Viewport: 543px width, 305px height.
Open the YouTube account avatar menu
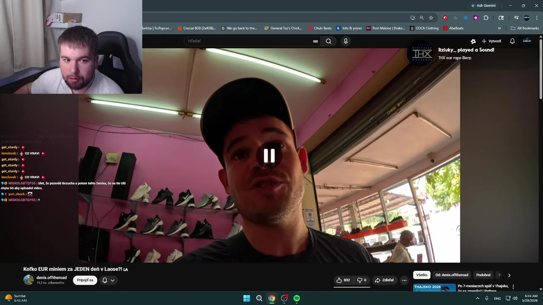coord(527,41)
